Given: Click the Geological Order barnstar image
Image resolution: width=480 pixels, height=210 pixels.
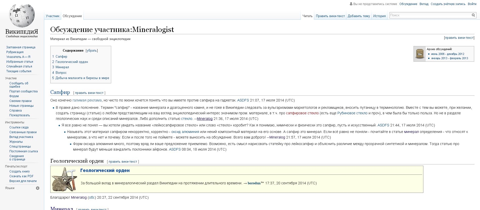Looking at the screenshot, I should [64, 179].
